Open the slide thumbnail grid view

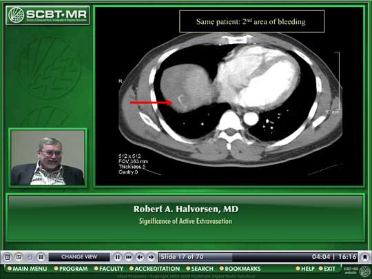[x=41, y=257]
